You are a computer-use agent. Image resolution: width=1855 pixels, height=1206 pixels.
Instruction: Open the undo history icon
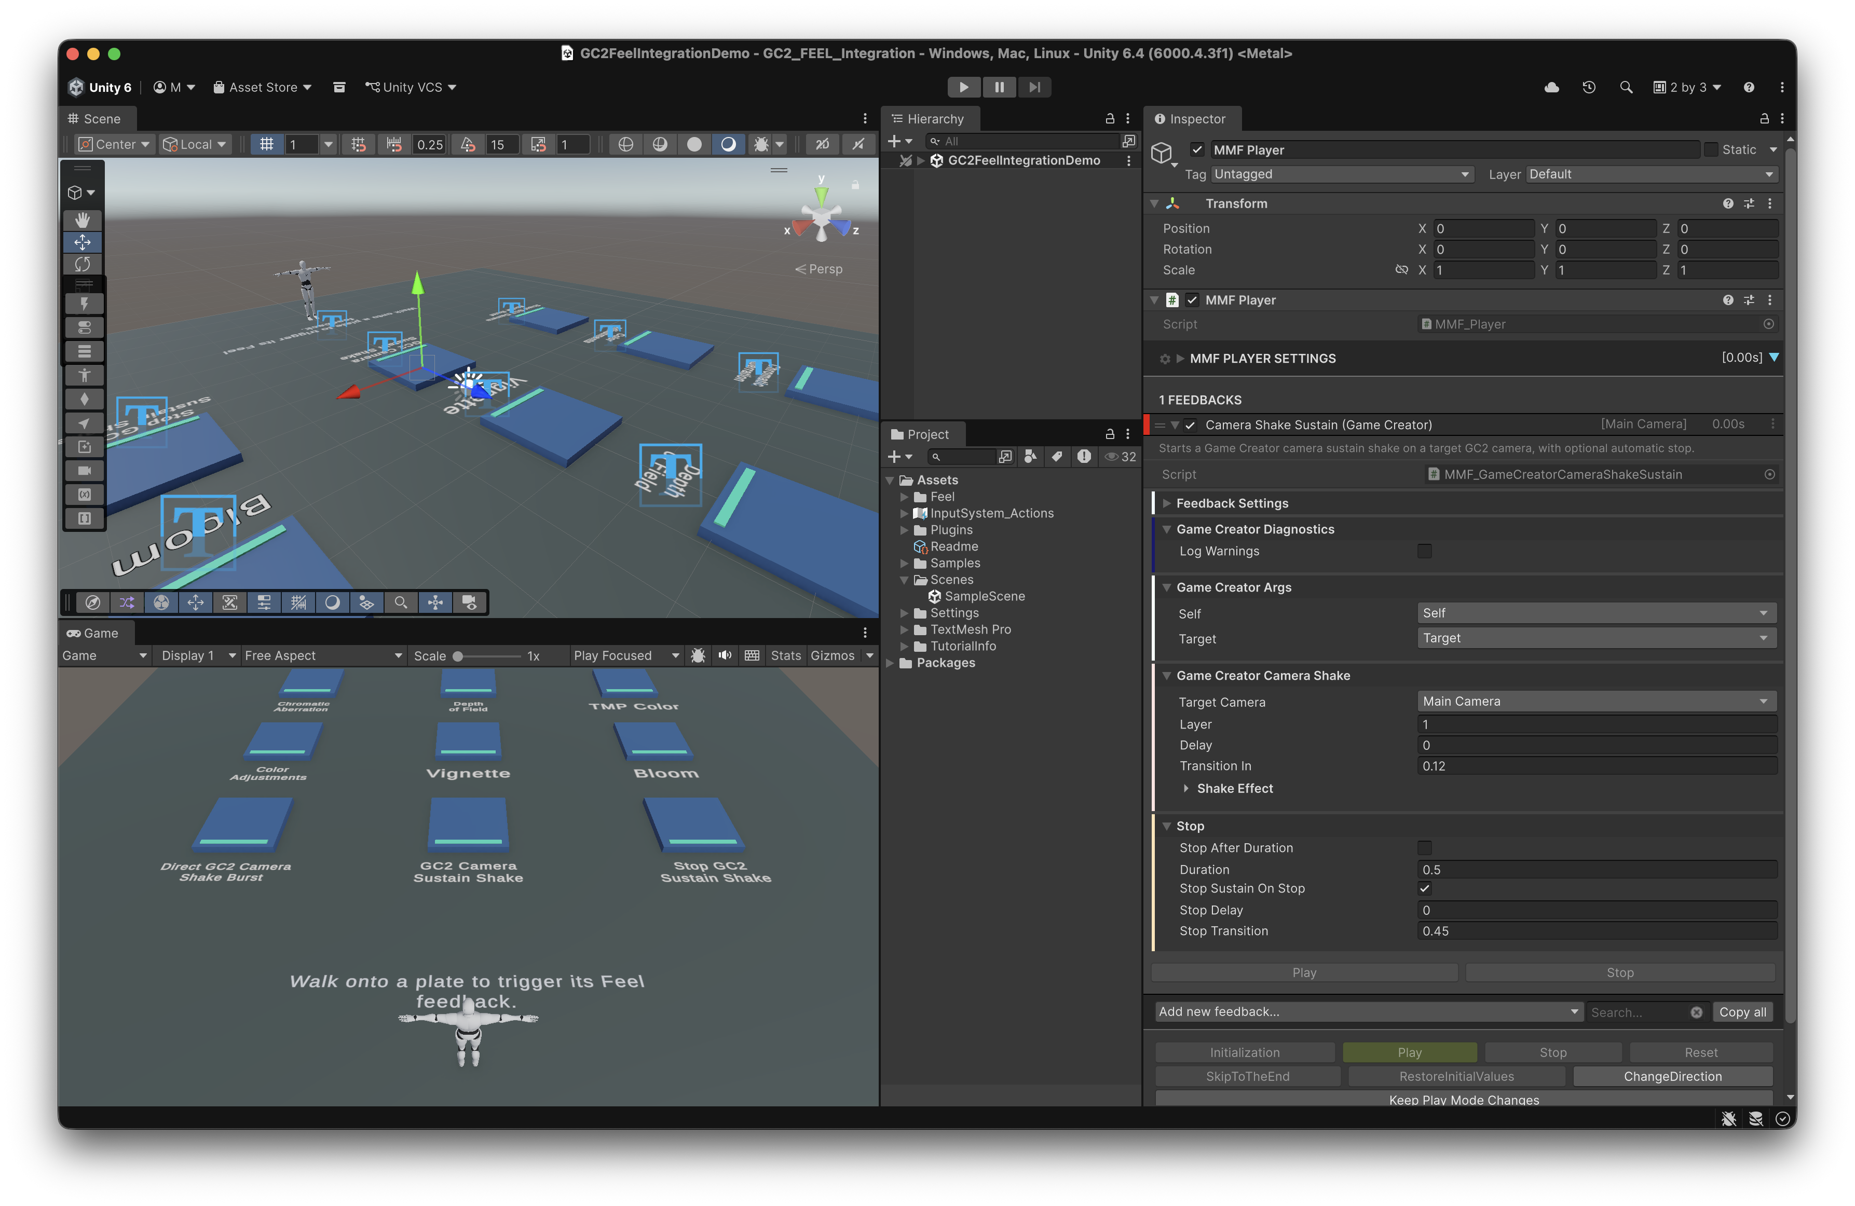(x=1589, y=87)
